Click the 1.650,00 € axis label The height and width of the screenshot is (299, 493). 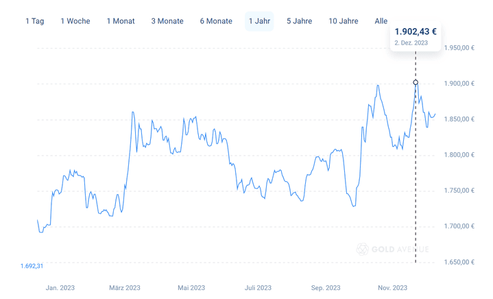tap(459, 262)
